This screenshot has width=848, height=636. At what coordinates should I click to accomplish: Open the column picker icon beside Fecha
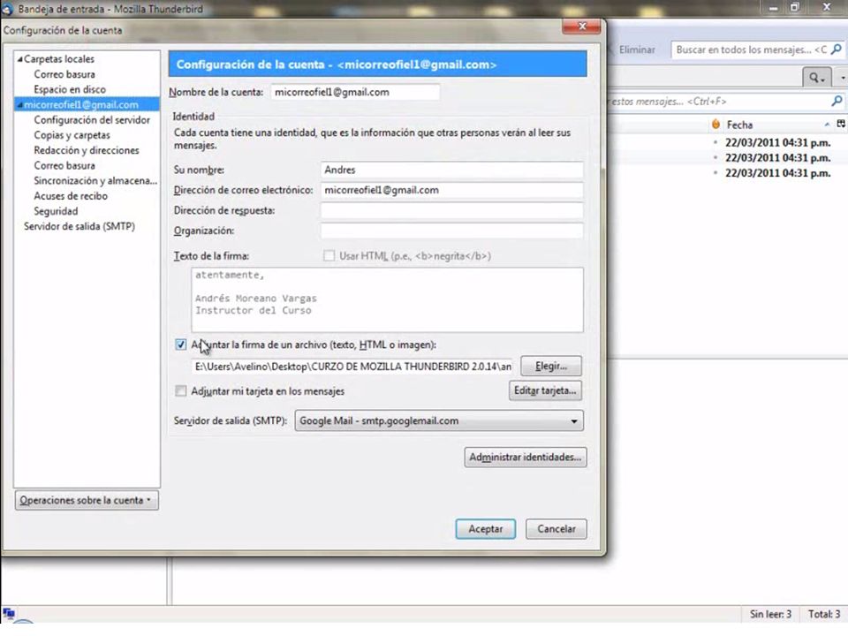(x=840, y=125)
